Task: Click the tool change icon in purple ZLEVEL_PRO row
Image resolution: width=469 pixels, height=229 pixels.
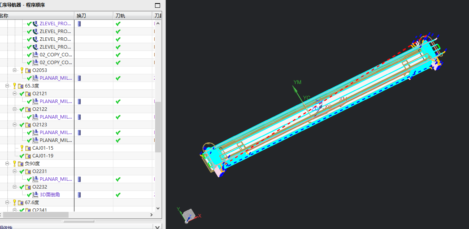Action: pyautogui.click(x=79, y=24)
